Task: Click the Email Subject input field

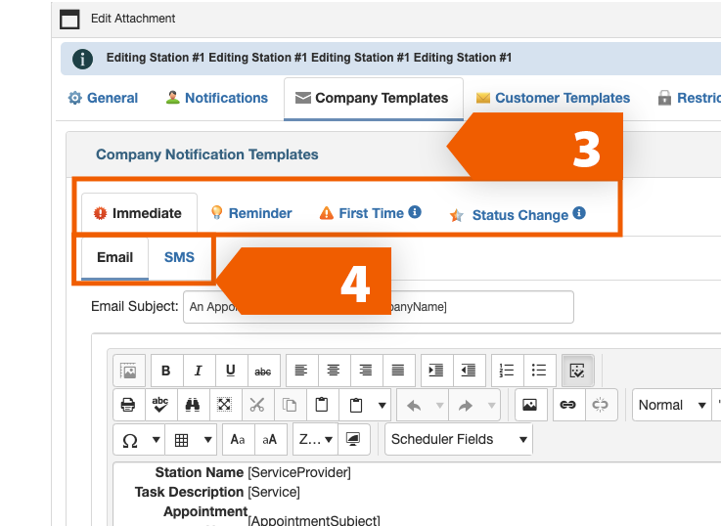Action: [x=378, y=307]
